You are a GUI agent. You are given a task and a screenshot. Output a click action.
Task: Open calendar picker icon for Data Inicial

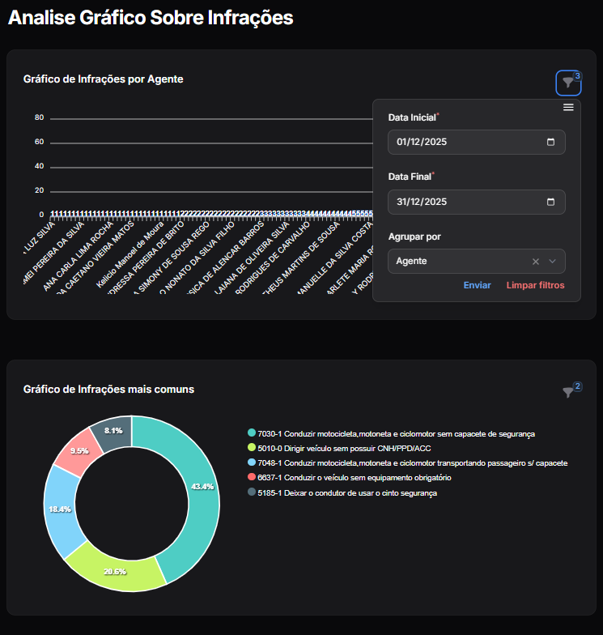tap(551, 142)
